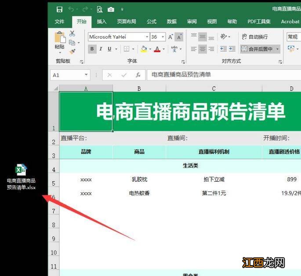Apply fill color with paint bucket

[x=144, y=49]
